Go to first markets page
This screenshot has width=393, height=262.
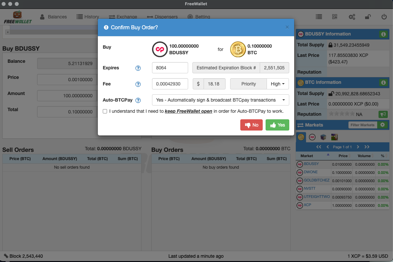point(318,147)
